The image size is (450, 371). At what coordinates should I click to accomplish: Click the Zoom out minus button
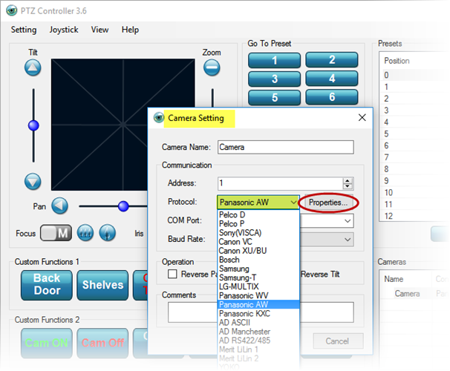[x=212, y=68]
